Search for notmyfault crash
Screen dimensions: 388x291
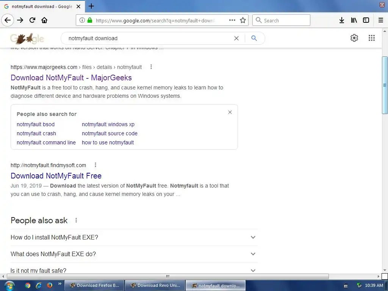coord(36,133)
